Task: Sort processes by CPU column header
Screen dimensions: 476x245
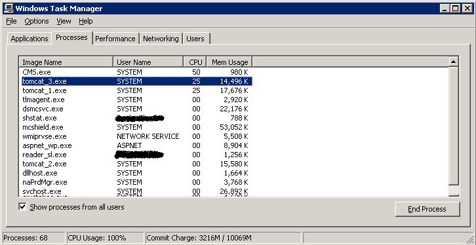Action: 195,62
